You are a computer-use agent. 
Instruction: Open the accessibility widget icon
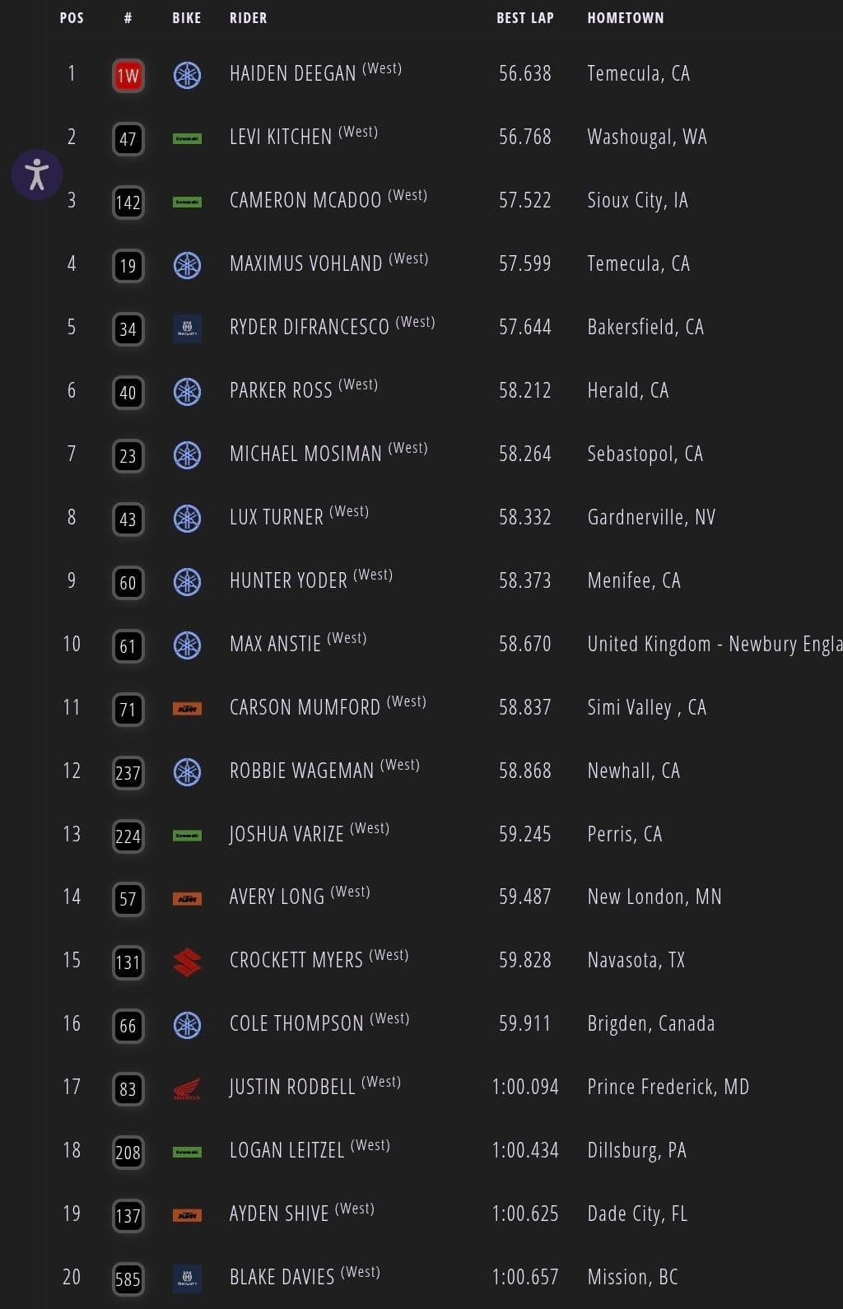37,175
